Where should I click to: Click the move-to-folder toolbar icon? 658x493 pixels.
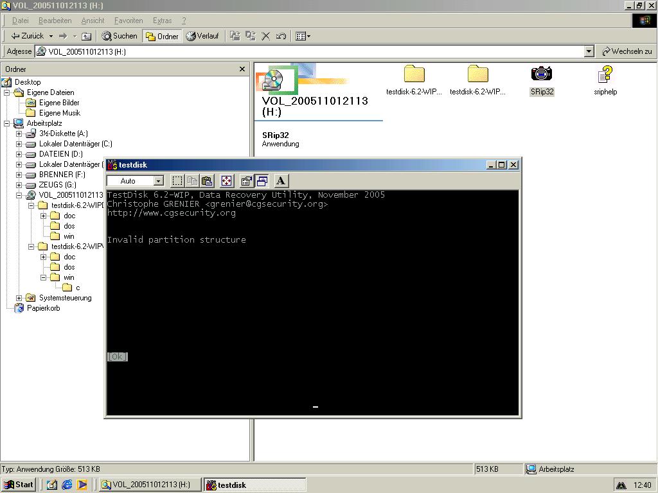pos(235,36)
